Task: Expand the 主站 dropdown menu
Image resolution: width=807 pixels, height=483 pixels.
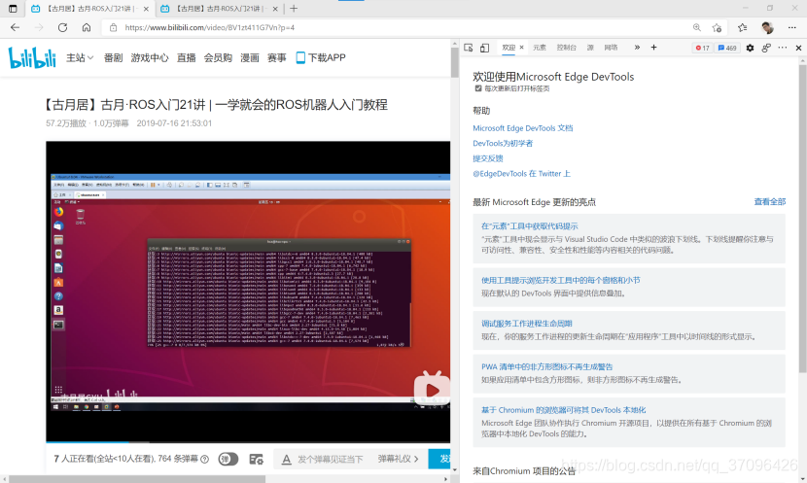Action: [x=80, y=57]
